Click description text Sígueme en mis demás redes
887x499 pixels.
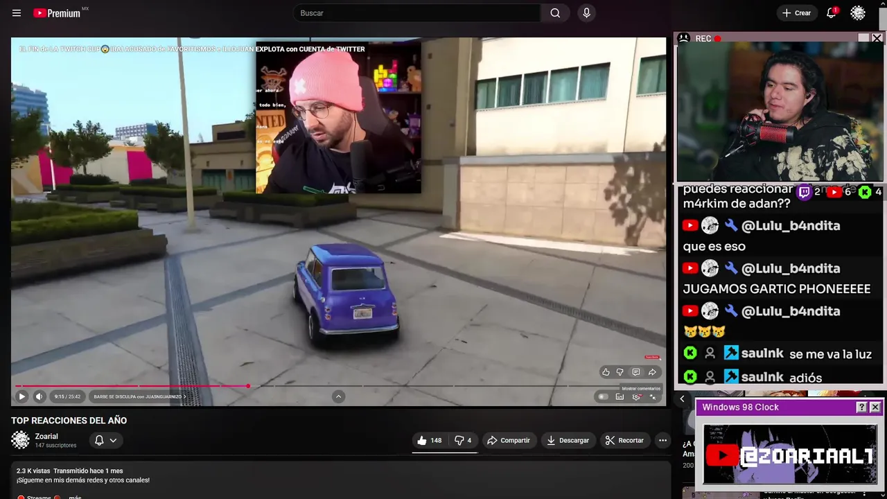click(x=83, y=480)
